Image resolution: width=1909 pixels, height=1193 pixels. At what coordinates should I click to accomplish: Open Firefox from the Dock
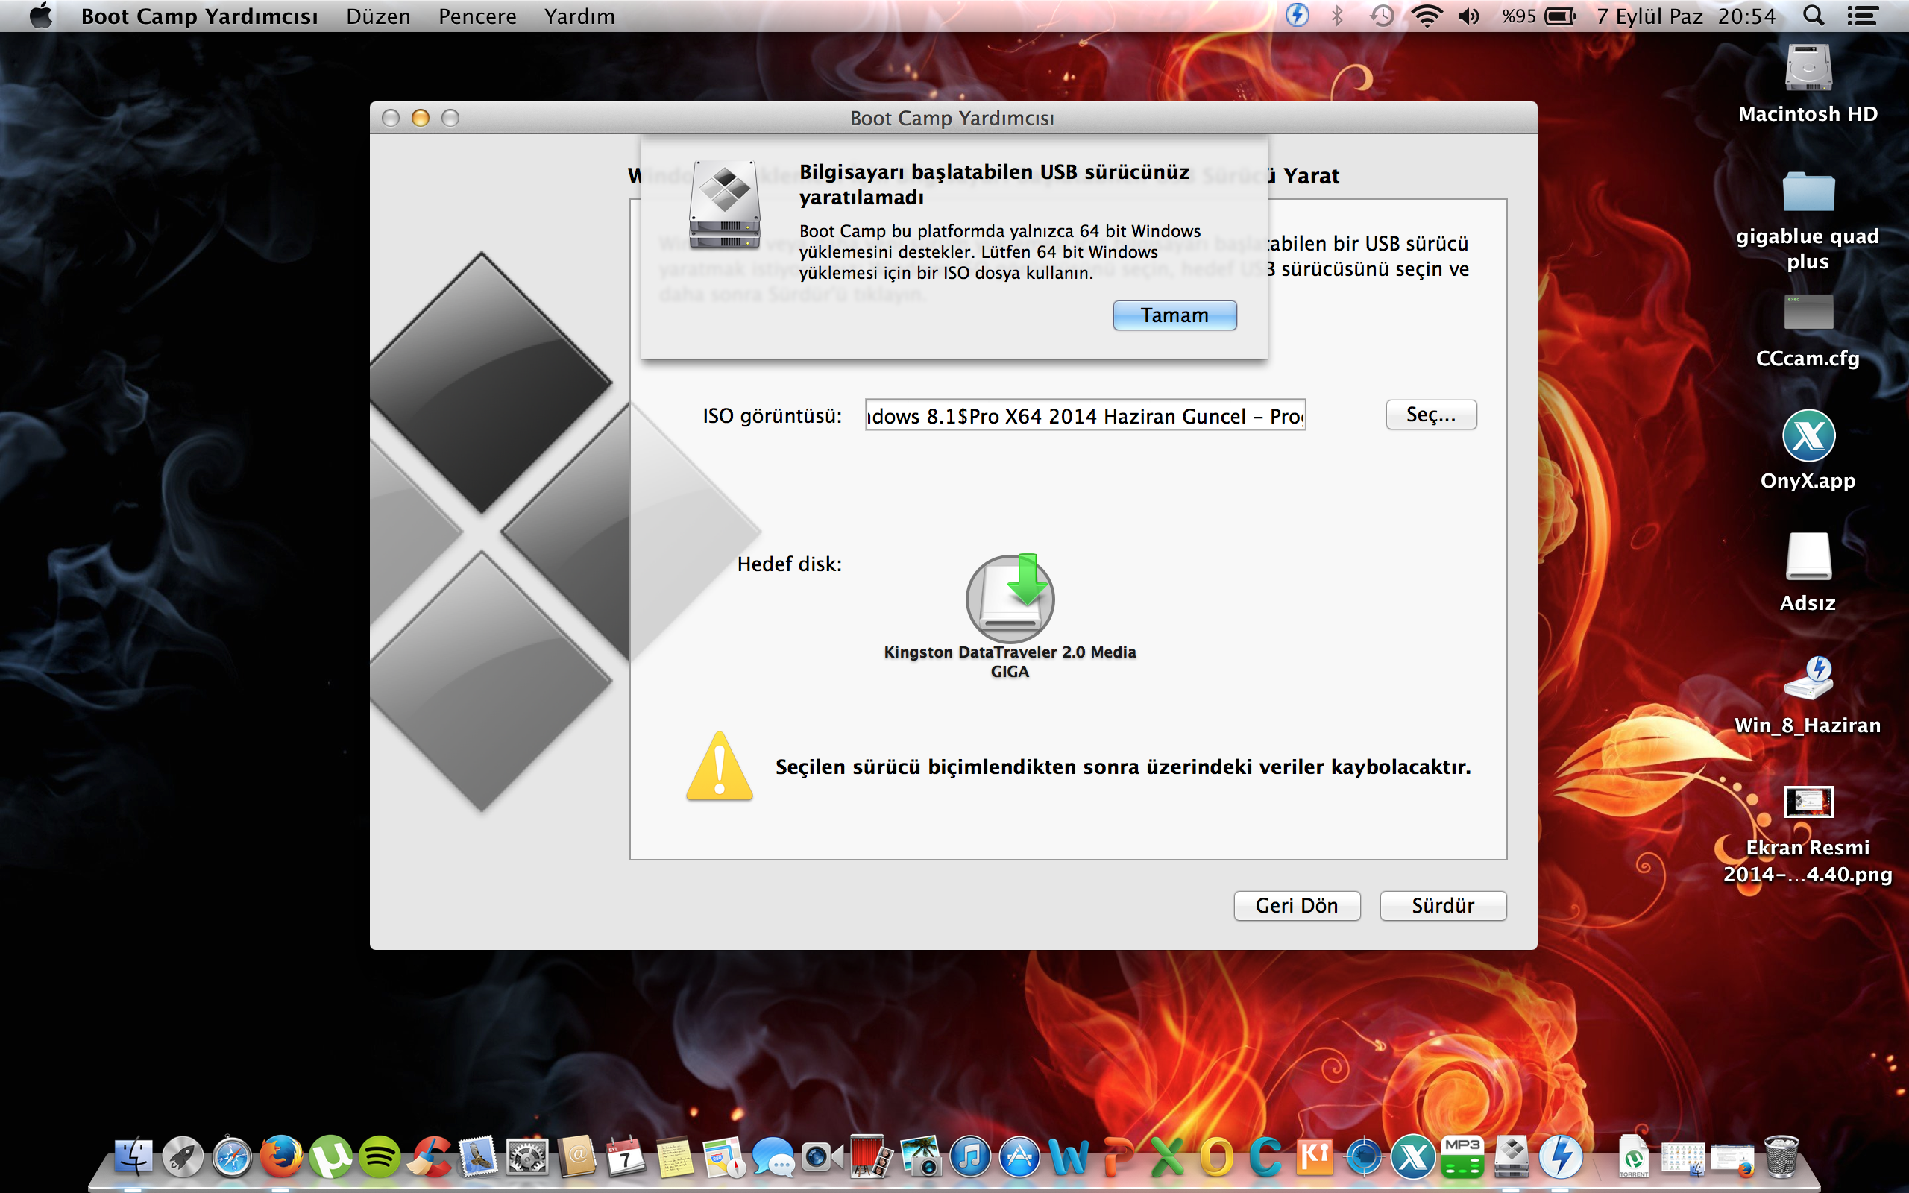282,1157
